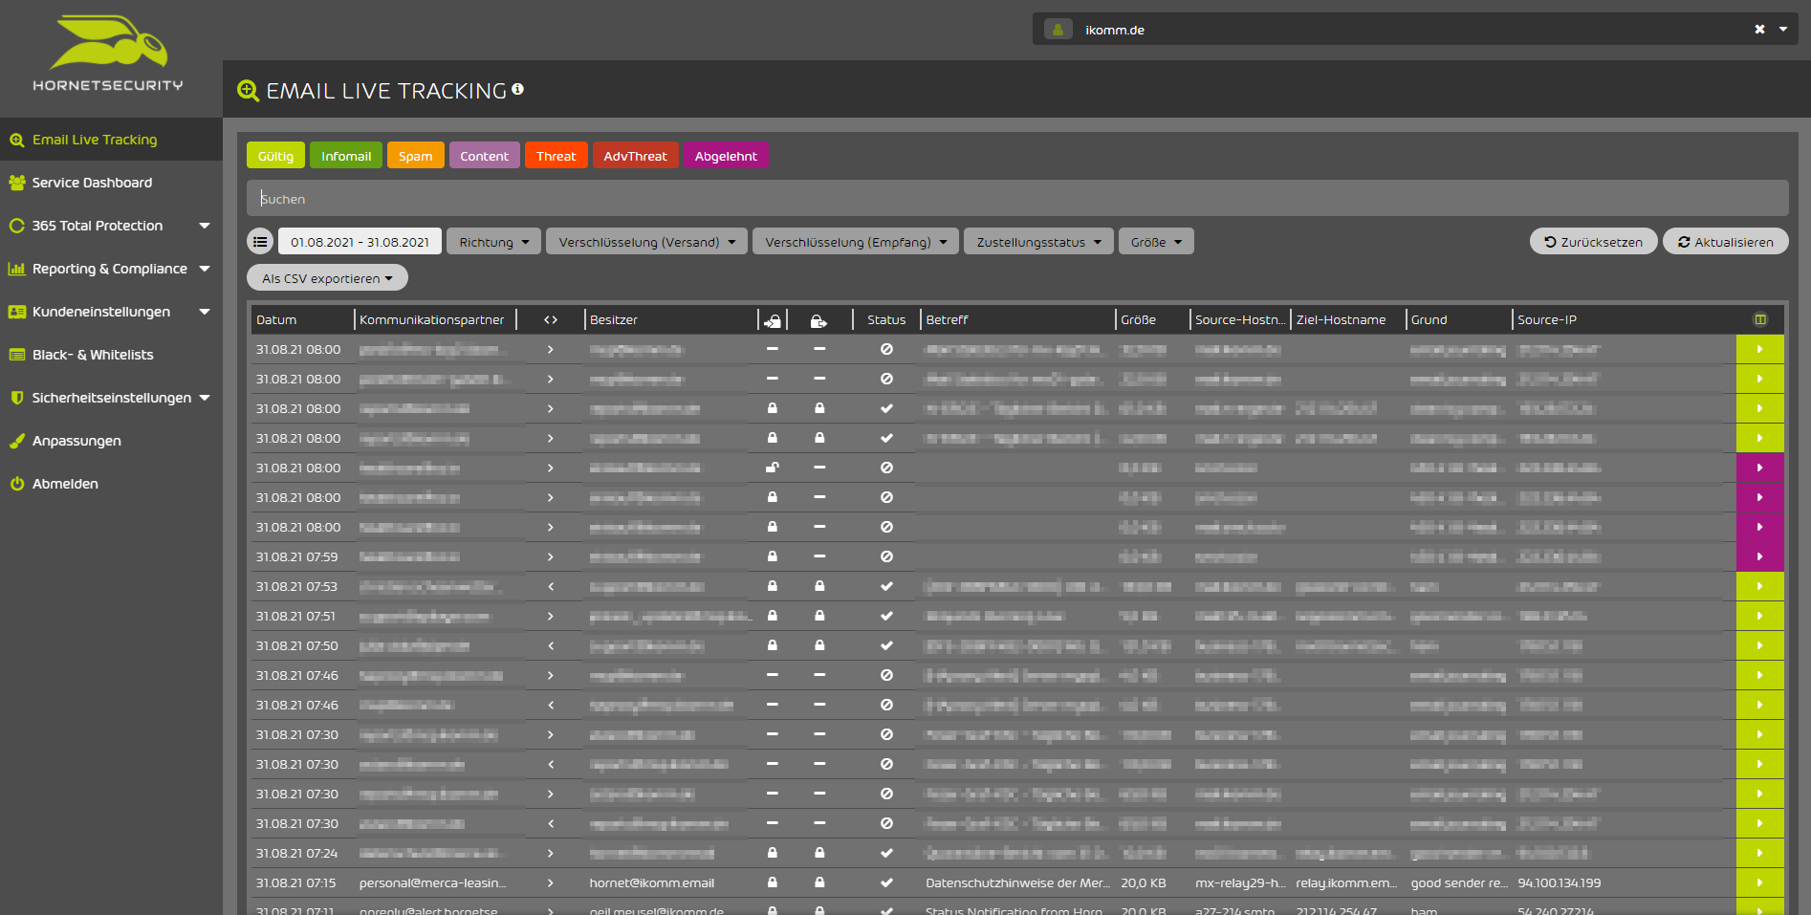Click into the Suchen search field

[1016, 199]
